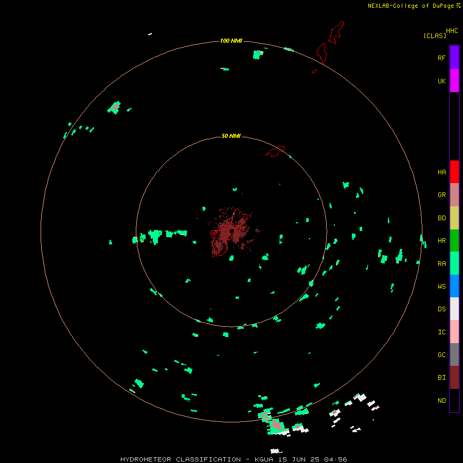Image resolution: width=463 pixels, height=463 pixels.
Task: Click the BI brown legend swatch
Action: [454, 378]
